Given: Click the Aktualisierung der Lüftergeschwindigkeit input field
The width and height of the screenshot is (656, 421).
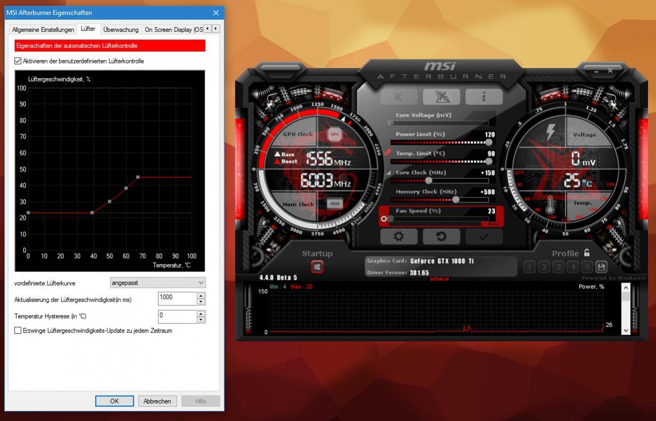Looking at the screenshot, I should pos(177,299).
